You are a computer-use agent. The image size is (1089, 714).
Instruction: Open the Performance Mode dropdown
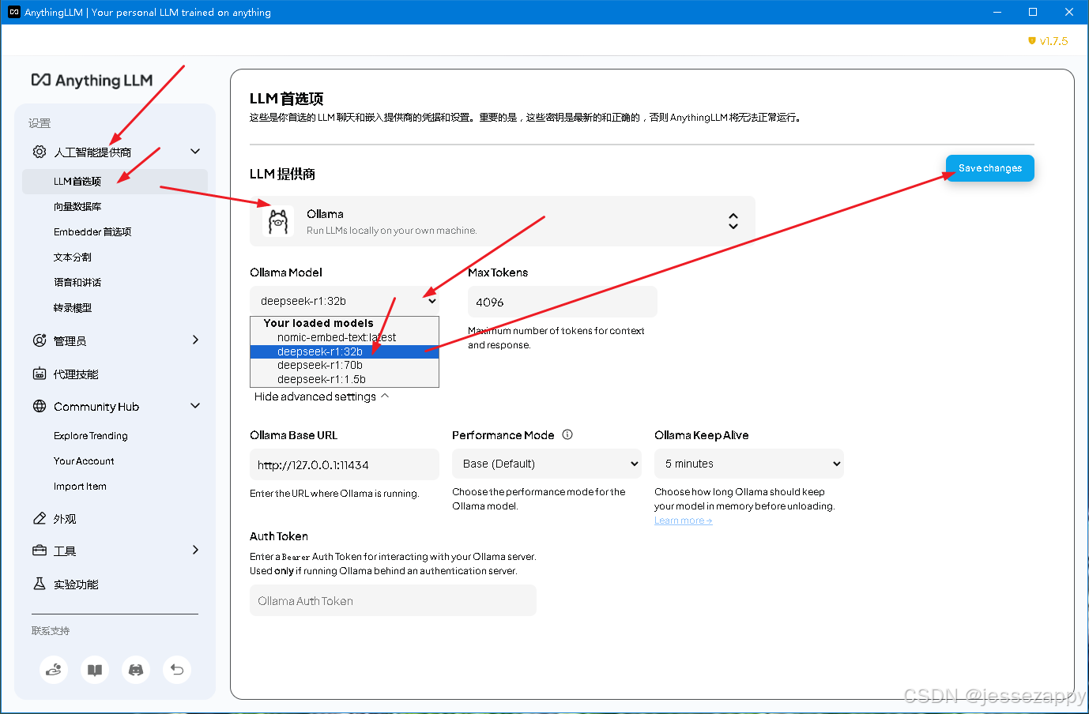tap(547, 464)
